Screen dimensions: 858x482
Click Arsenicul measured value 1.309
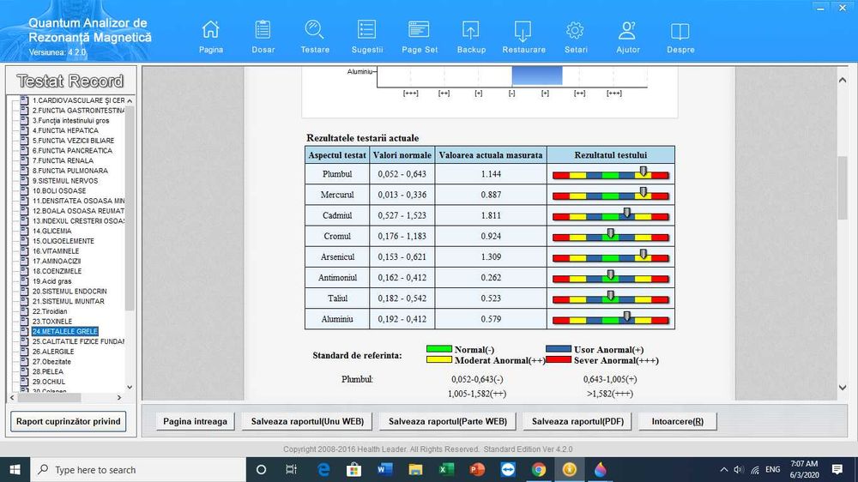[491, 257]
